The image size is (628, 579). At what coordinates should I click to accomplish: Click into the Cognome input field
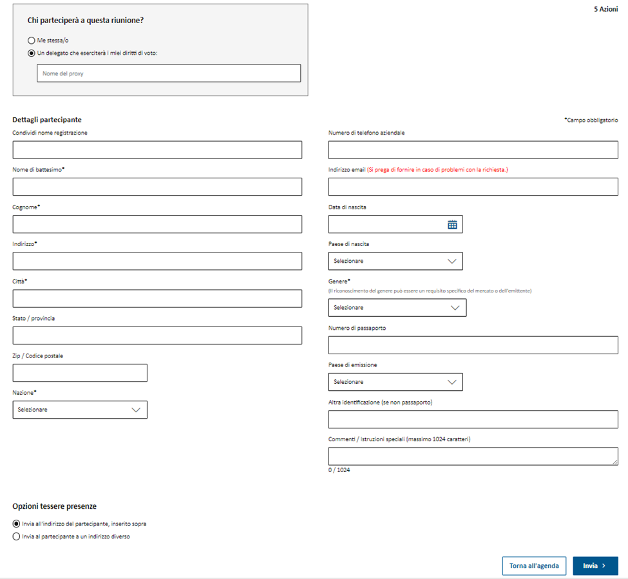[157, 224]
